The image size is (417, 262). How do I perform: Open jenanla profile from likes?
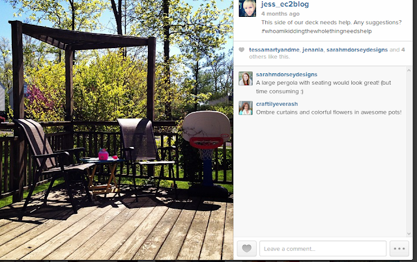coord(313,49)
